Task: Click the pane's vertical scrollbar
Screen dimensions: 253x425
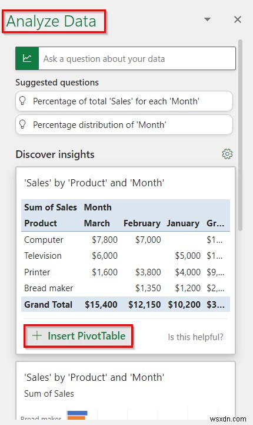Action: 240,136
